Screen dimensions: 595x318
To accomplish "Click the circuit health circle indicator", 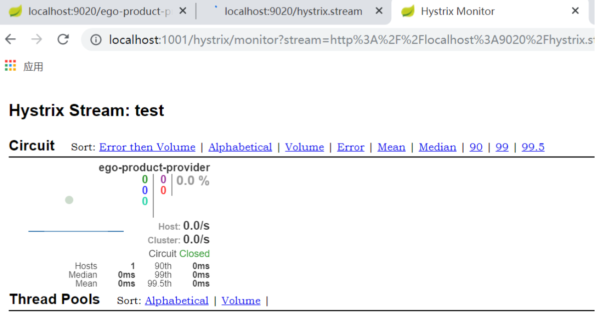I will pos(69,200).
